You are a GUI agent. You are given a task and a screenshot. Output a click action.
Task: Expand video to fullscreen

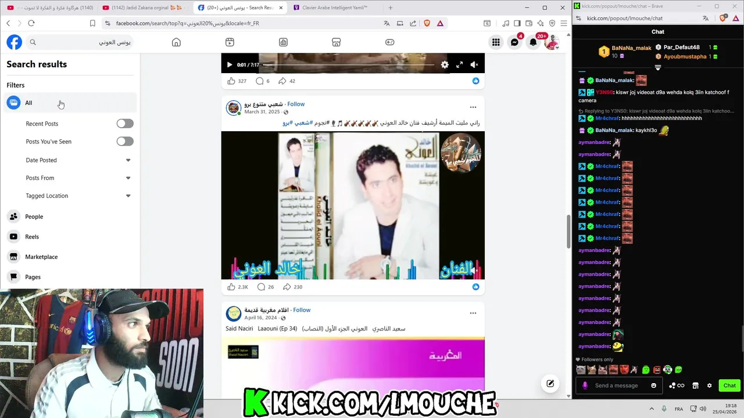459,65
